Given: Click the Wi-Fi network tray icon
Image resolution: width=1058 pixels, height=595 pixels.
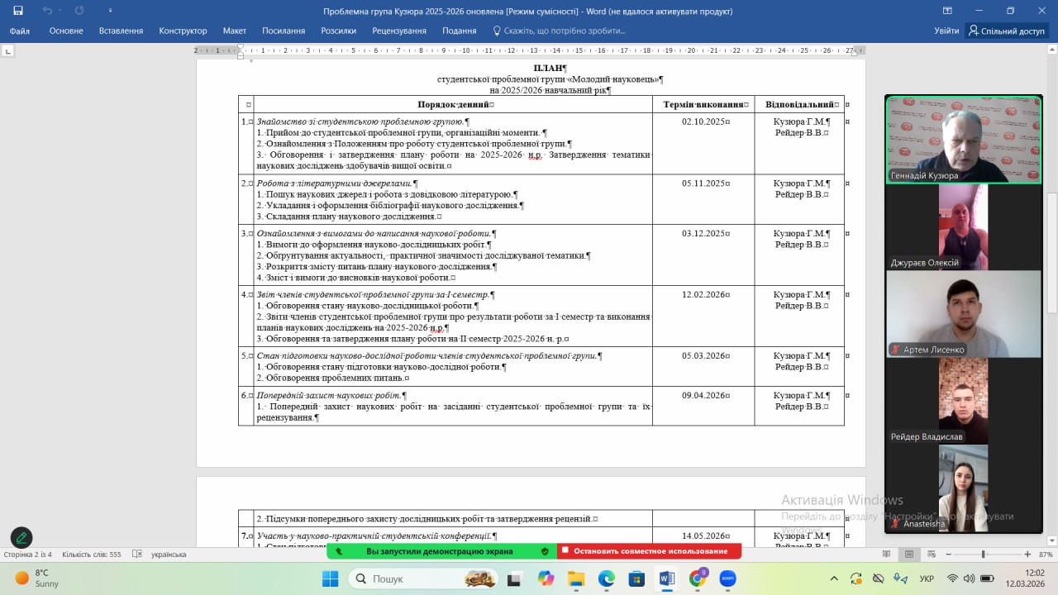Looking at the screenshot, I should point(951,578).
